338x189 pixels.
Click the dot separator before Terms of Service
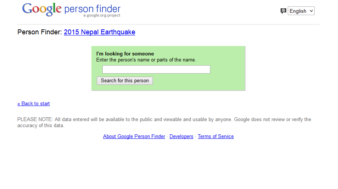196,137
